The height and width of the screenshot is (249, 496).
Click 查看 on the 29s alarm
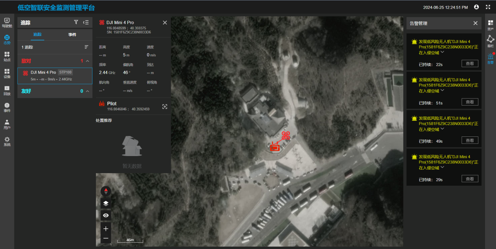pyautogui.click(x=470, y=179)
